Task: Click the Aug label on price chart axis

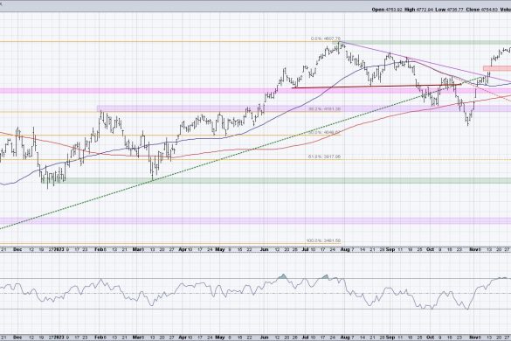Action: point(345,250)
